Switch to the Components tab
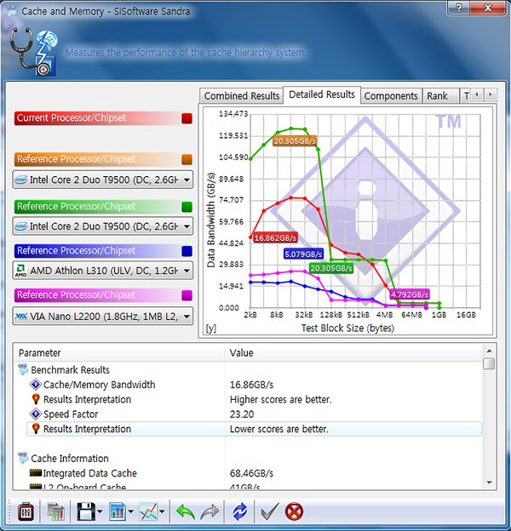The height and width of the screenshot is (531, 511). pos(391,96)
